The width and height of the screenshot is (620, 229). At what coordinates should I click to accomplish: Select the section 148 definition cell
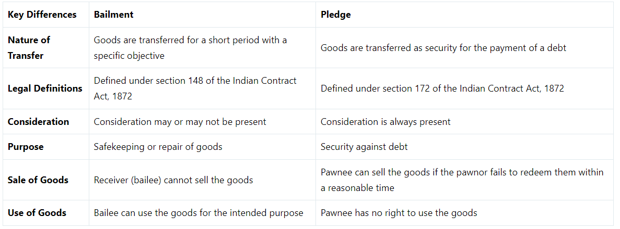click(195, 88)
